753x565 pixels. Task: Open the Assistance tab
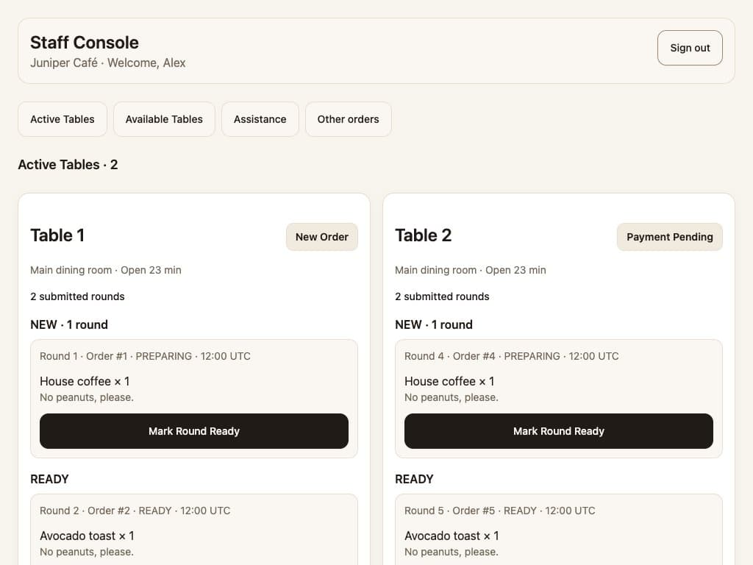tap(260, 119)
